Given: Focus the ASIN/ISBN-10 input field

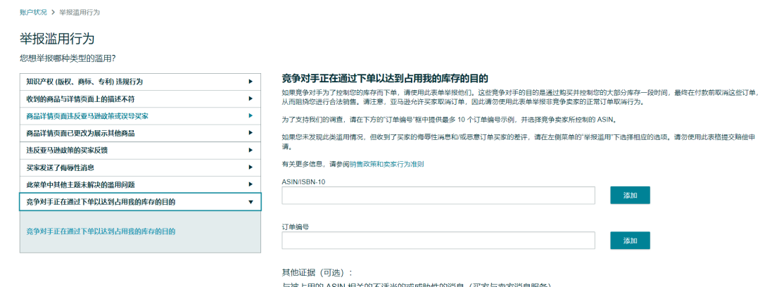Looking at the screenshot, I should 438,196.
